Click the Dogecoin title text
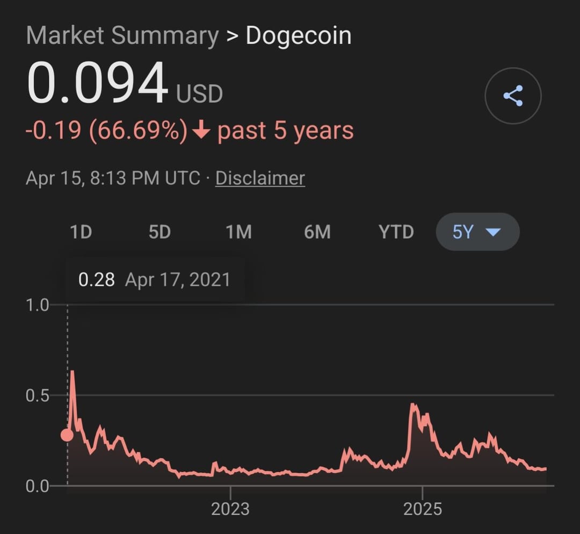Viewport: 580px width, 534px height. tap(299, 36)
